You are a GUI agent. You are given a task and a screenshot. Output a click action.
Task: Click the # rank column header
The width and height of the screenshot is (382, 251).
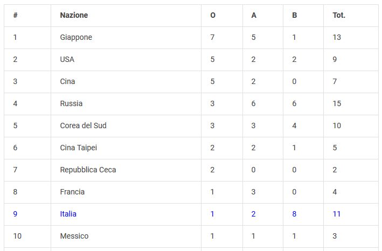pyautogui.click(x=15, y=15)
